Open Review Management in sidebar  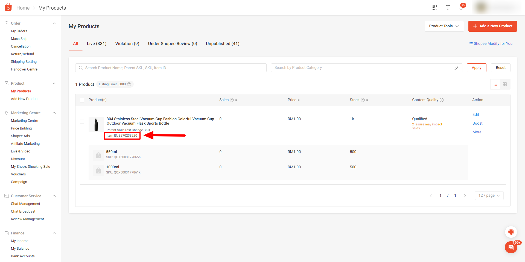(x=27, y=219)
